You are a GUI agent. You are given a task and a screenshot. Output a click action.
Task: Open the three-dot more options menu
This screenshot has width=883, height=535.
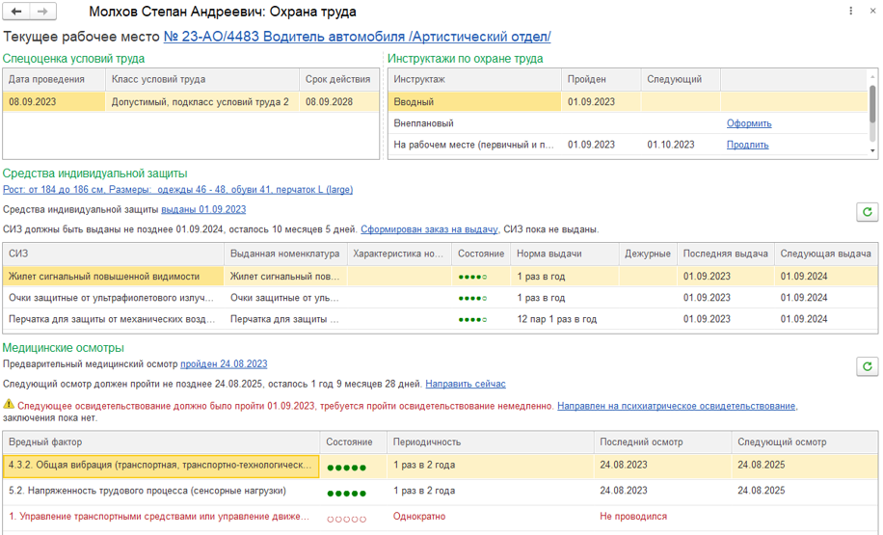[850, 12]
